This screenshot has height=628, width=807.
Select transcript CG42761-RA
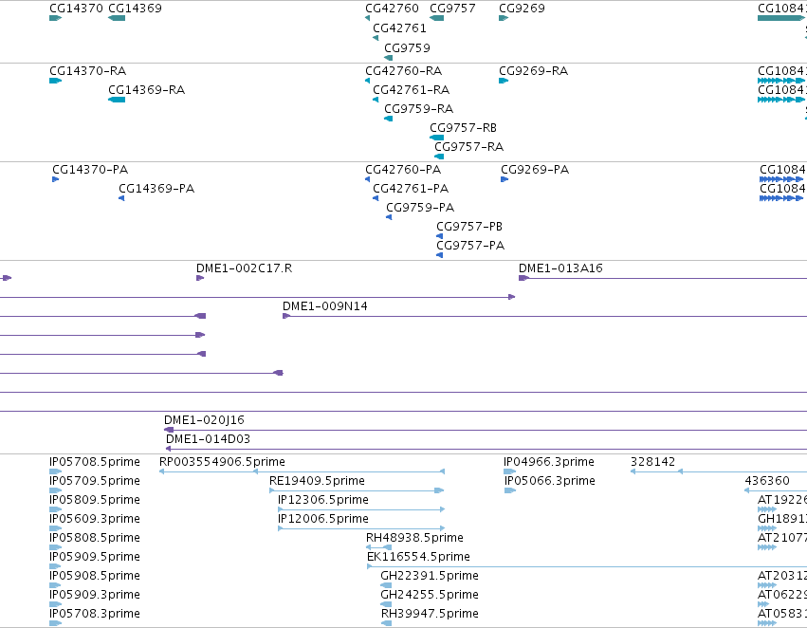click(376, 100)
